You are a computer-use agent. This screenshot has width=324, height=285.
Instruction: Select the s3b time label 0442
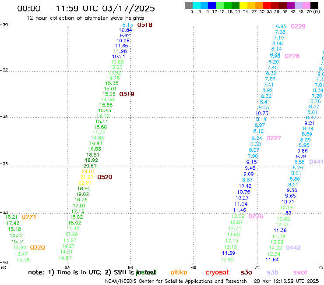coord(293,248)
